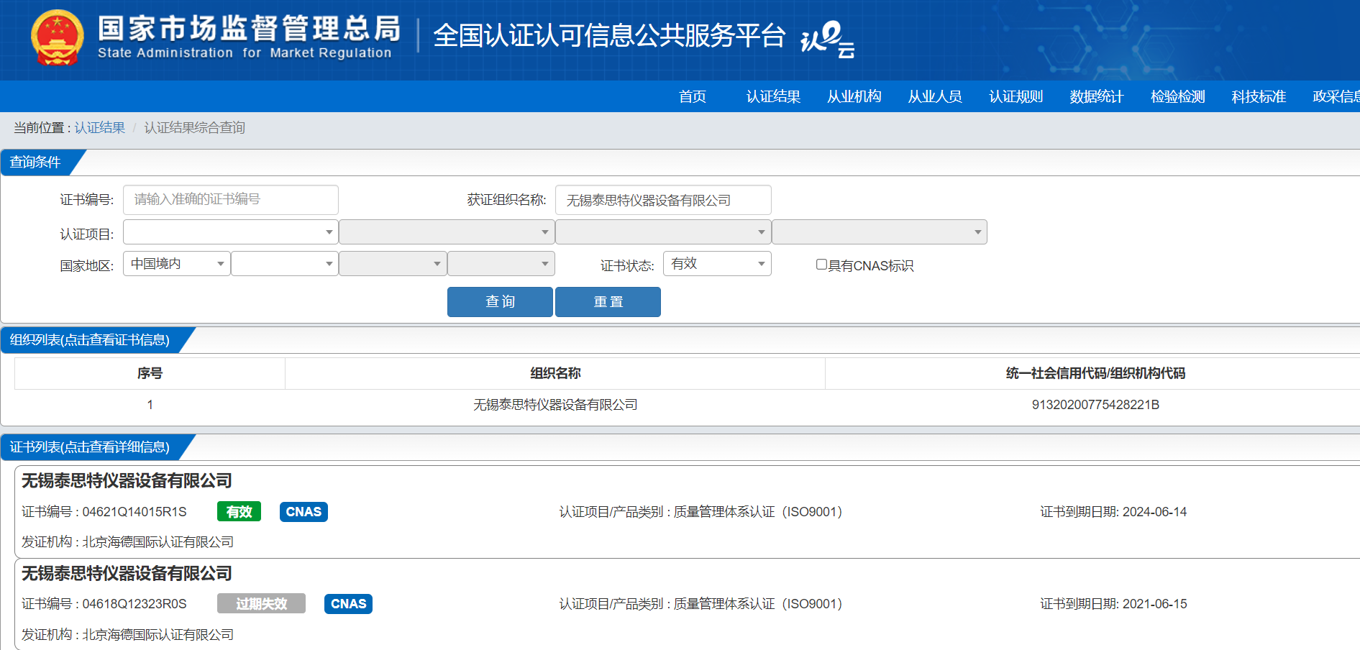The image size is (1360, 650).
Task: Open the fourth 国家地区 dropdown
Action: (x=501, y=264)
